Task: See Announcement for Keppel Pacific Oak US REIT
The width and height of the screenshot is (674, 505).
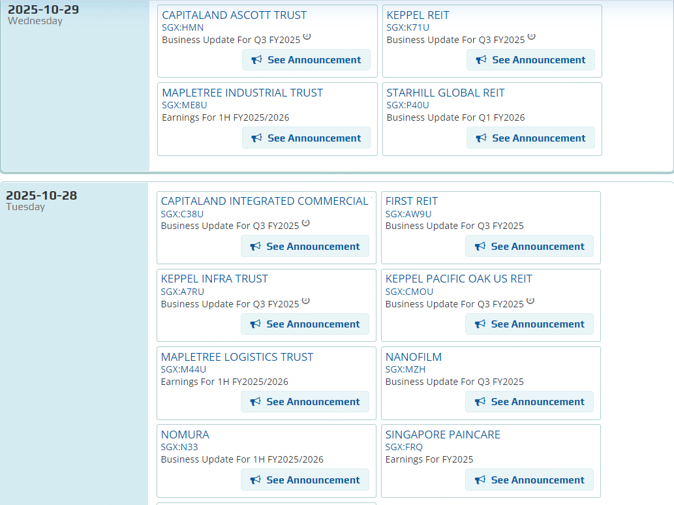Action: point(530,324)
